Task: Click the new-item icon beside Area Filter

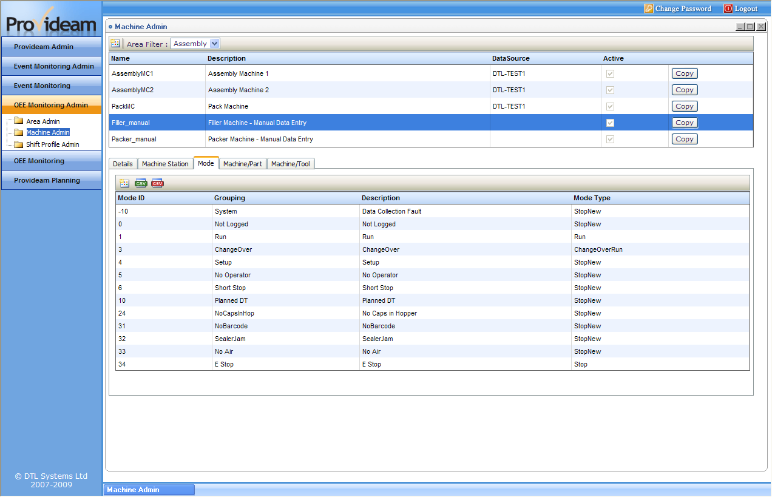Action: point(115,44)
